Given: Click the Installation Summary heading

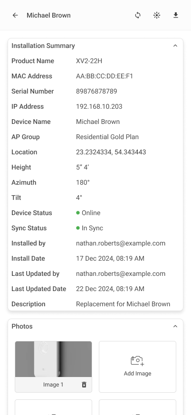Looking at the screenshot, I should (x=43, y=46).
